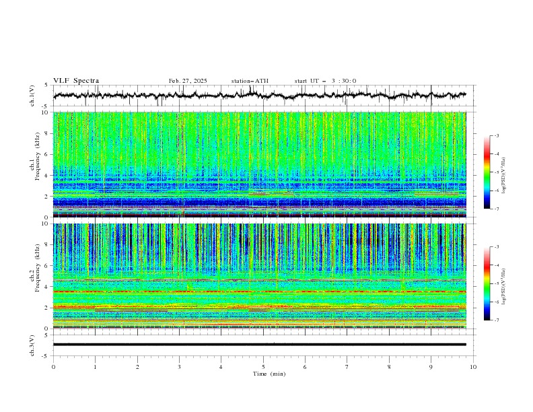The image size is (533, 412).
Task: Click the time-axis tick label "5"
Action: click(x=263, y=367)
